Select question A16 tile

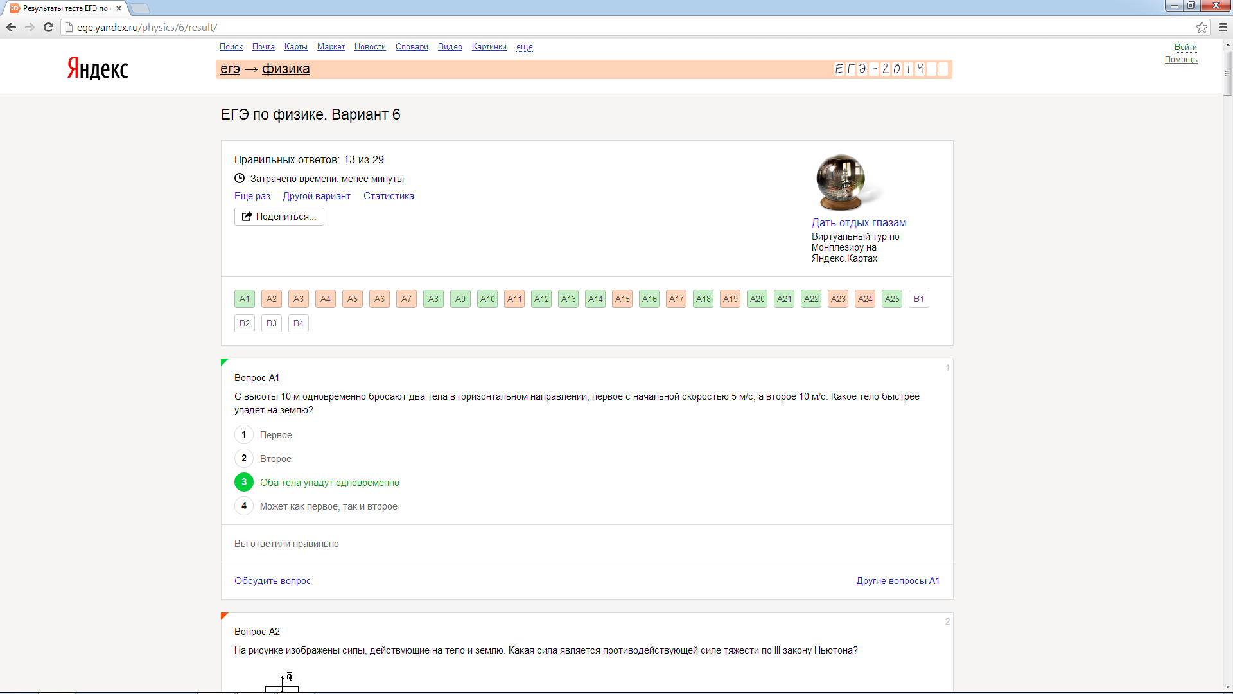[x=649, y=299]
